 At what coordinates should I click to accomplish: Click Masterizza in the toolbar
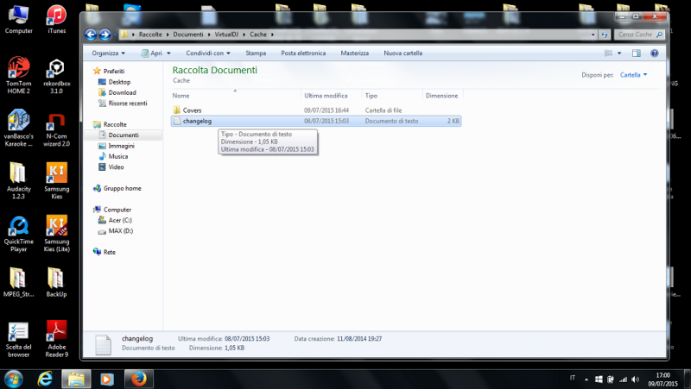click(355, 53)
